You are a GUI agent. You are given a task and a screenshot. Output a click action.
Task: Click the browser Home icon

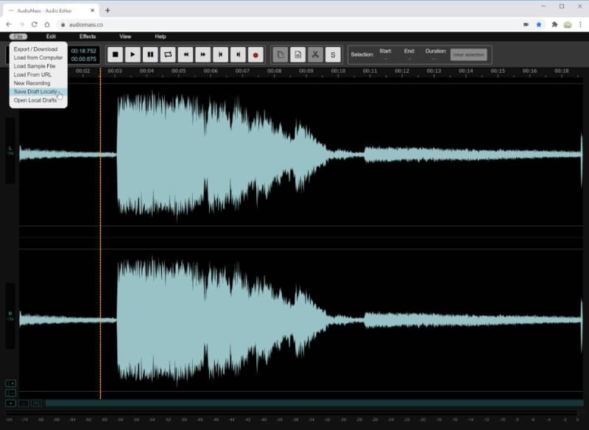pos(47,24)
